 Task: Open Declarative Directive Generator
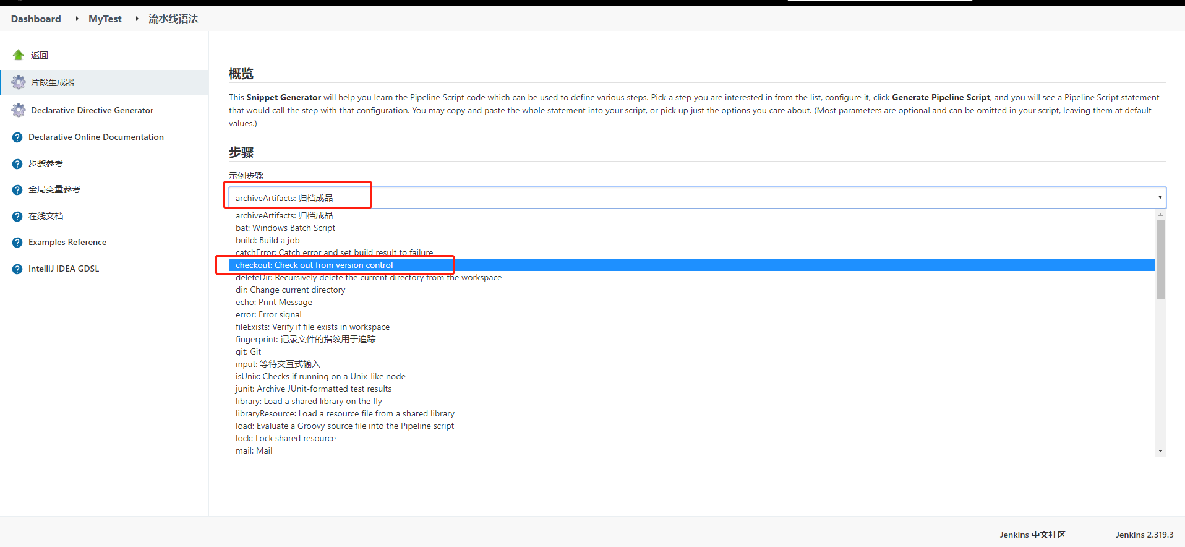(x=92, y=110)
